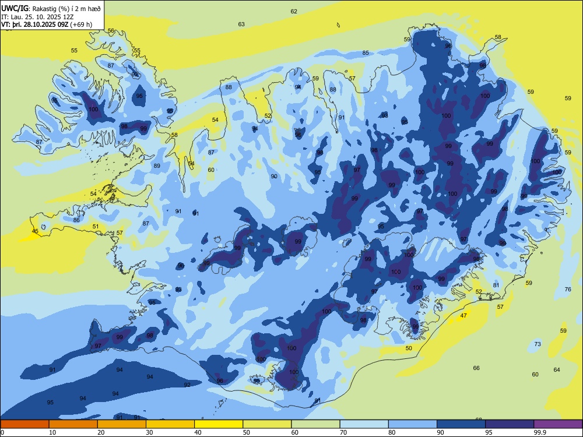Click the map humidity value '85'

click(366, 53)
